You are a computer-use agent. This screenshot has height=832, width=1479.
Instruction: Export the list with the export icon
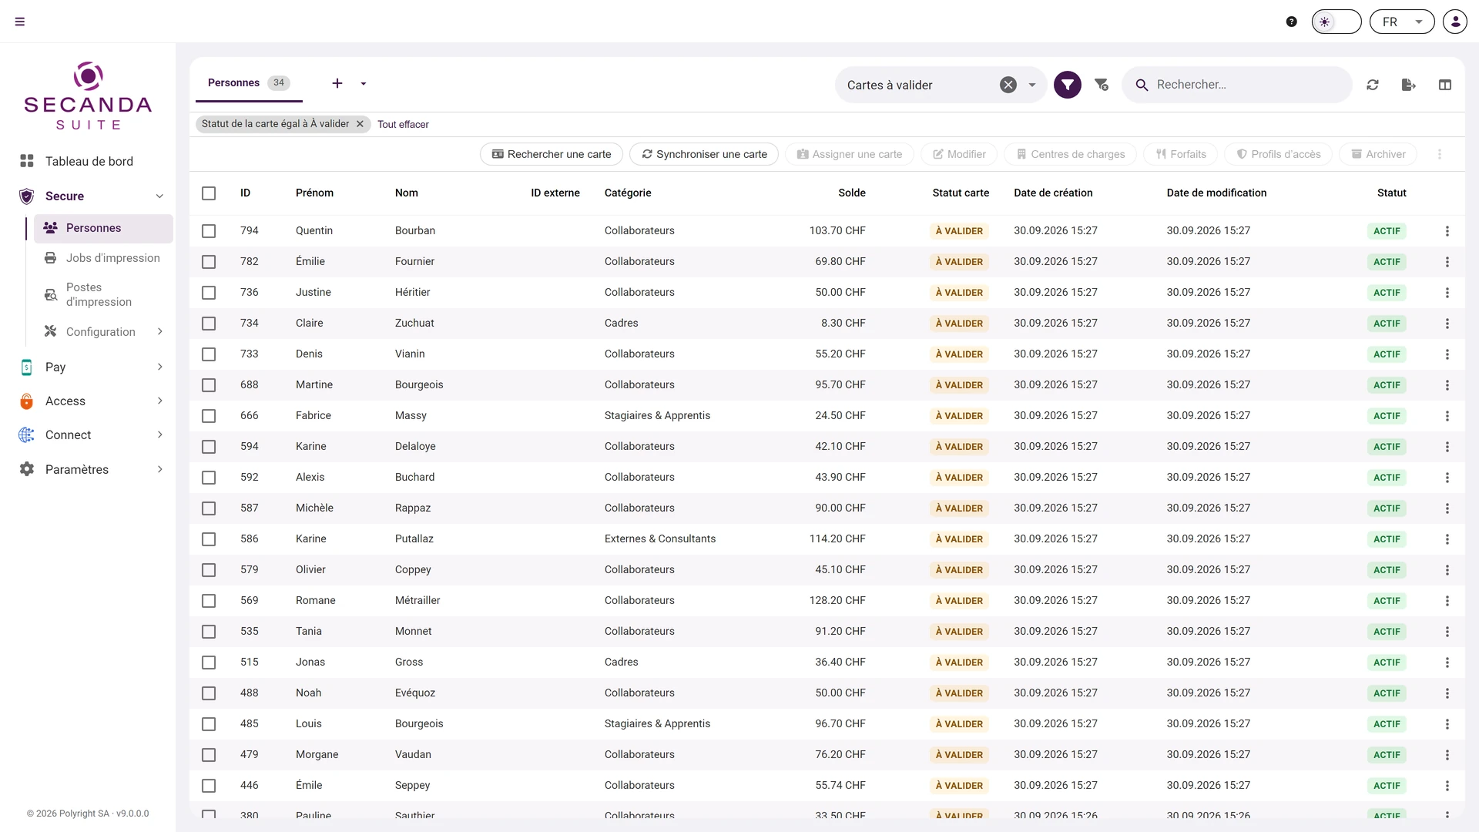point(1409,85)
